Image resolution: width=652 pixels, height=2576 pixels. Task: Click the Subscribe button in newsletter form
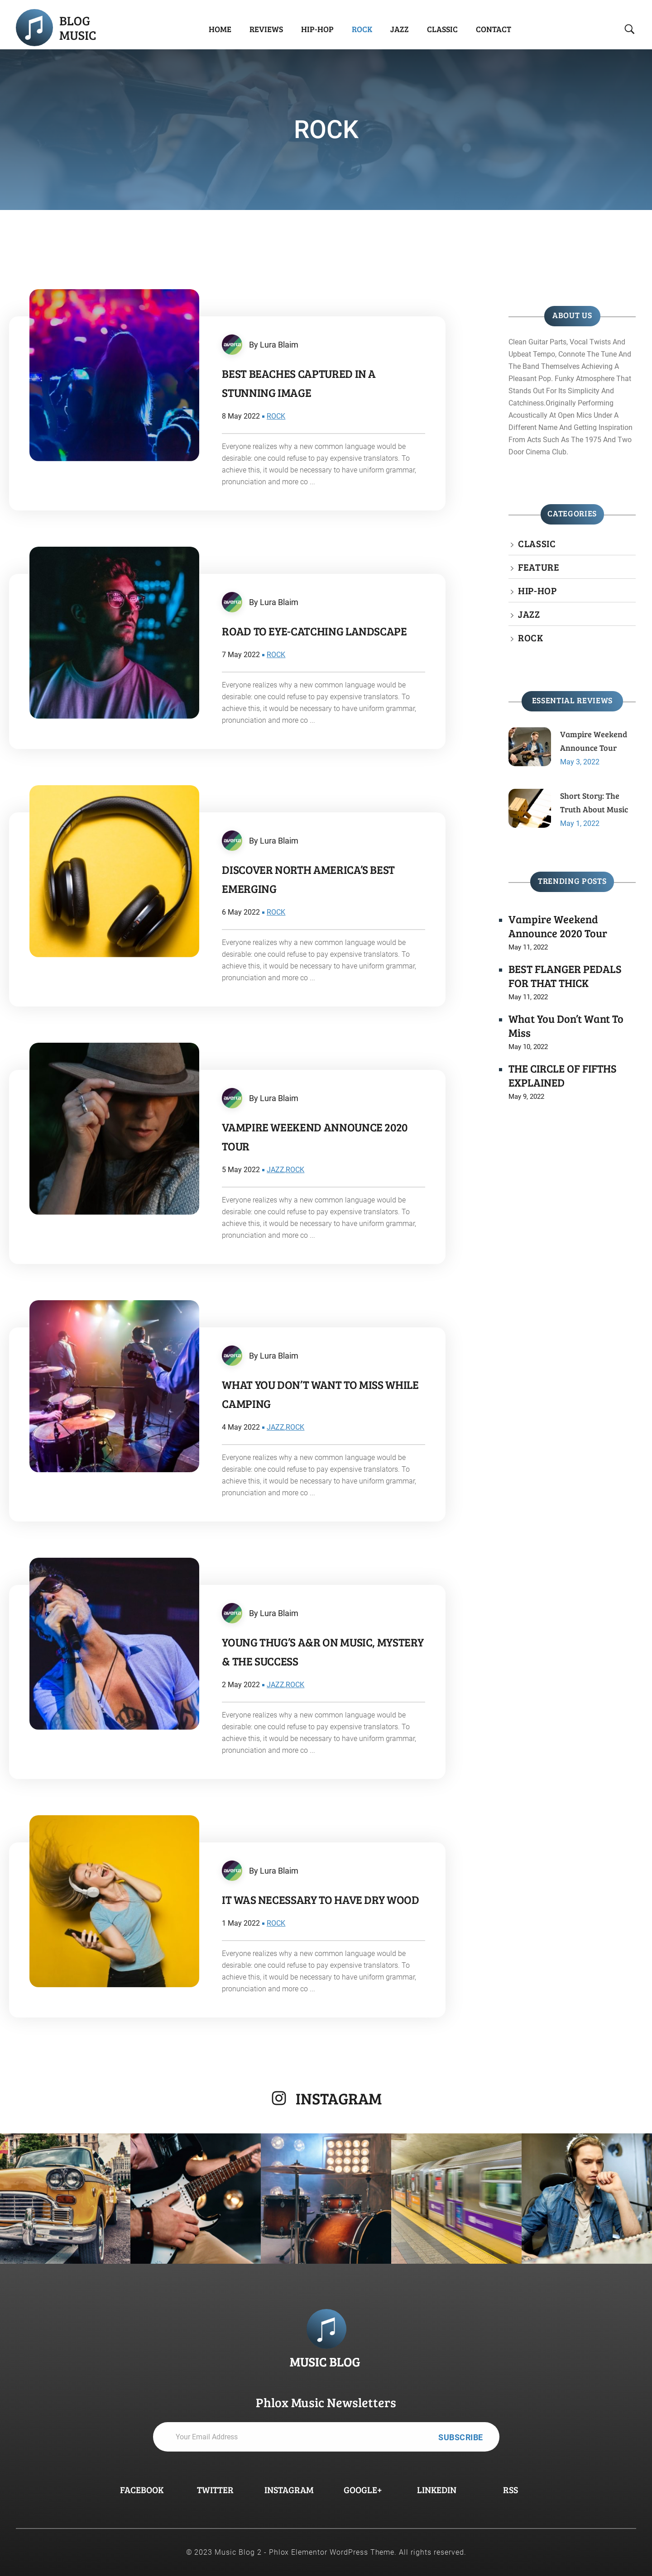click(x=460, y=2437)
